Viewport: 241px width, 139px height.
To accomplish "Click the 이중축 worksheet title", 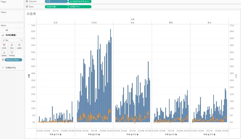I will point(31,14).
